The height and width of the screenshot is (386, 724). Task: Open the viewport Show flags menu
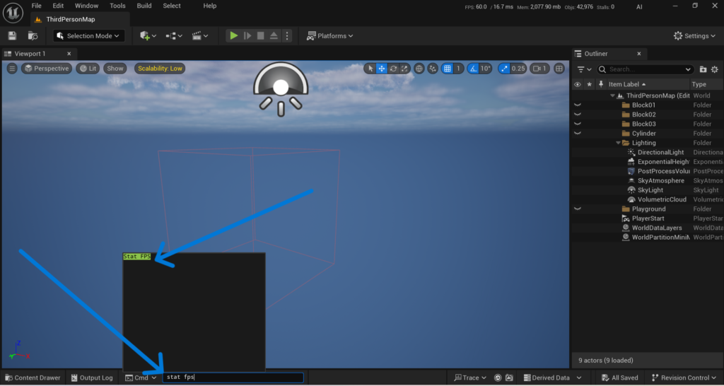tap(115, 69)
